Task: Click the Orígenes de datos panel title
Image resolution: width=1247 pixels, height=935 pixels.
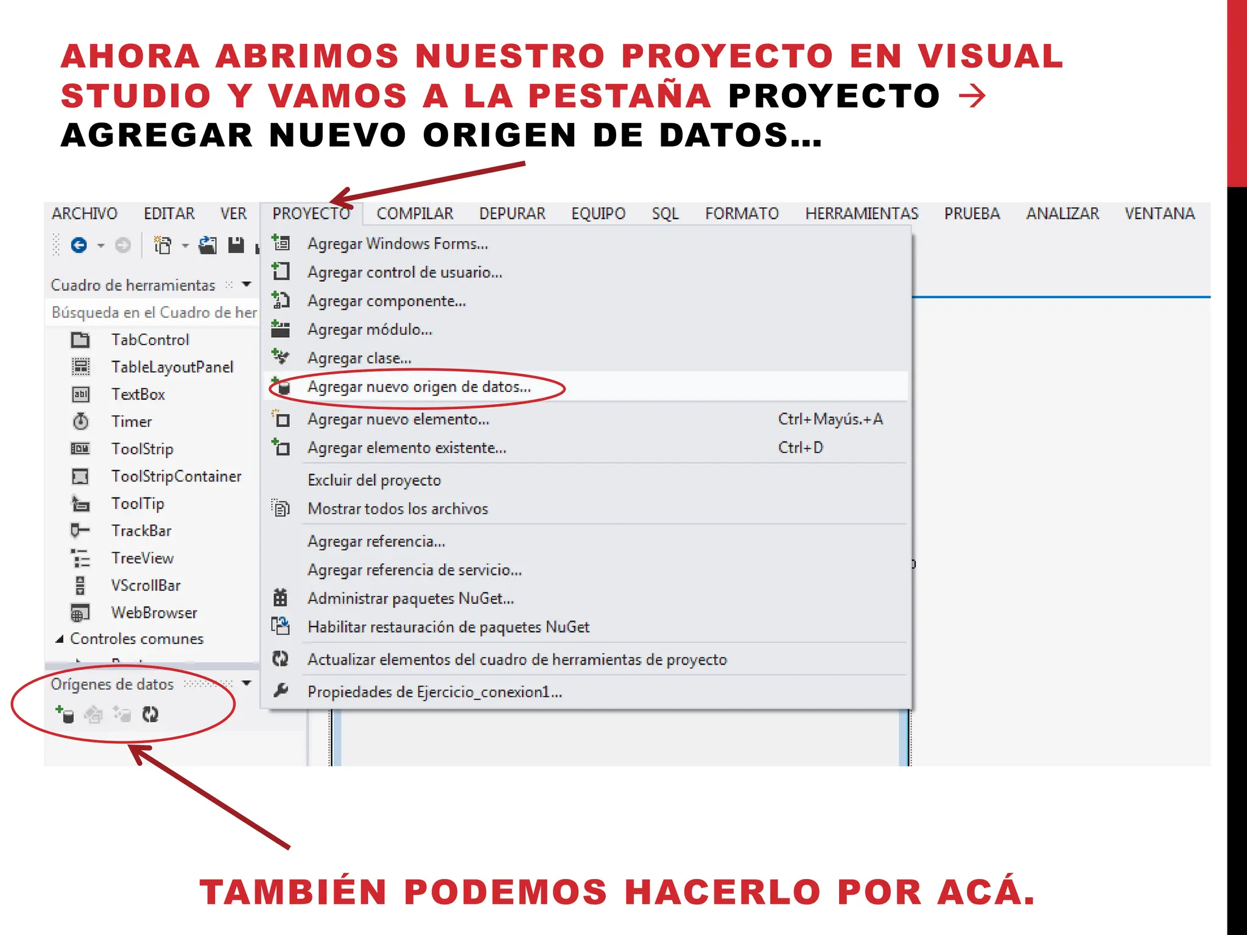Action: click(x=112, y=684)
